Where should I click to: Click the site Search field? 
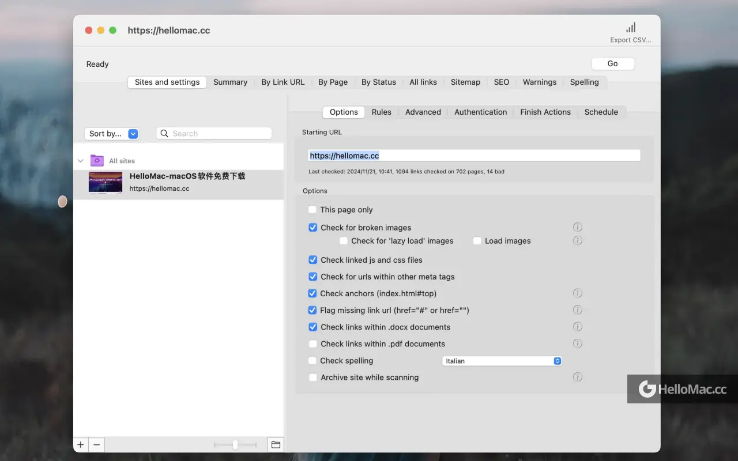(214, 134)
